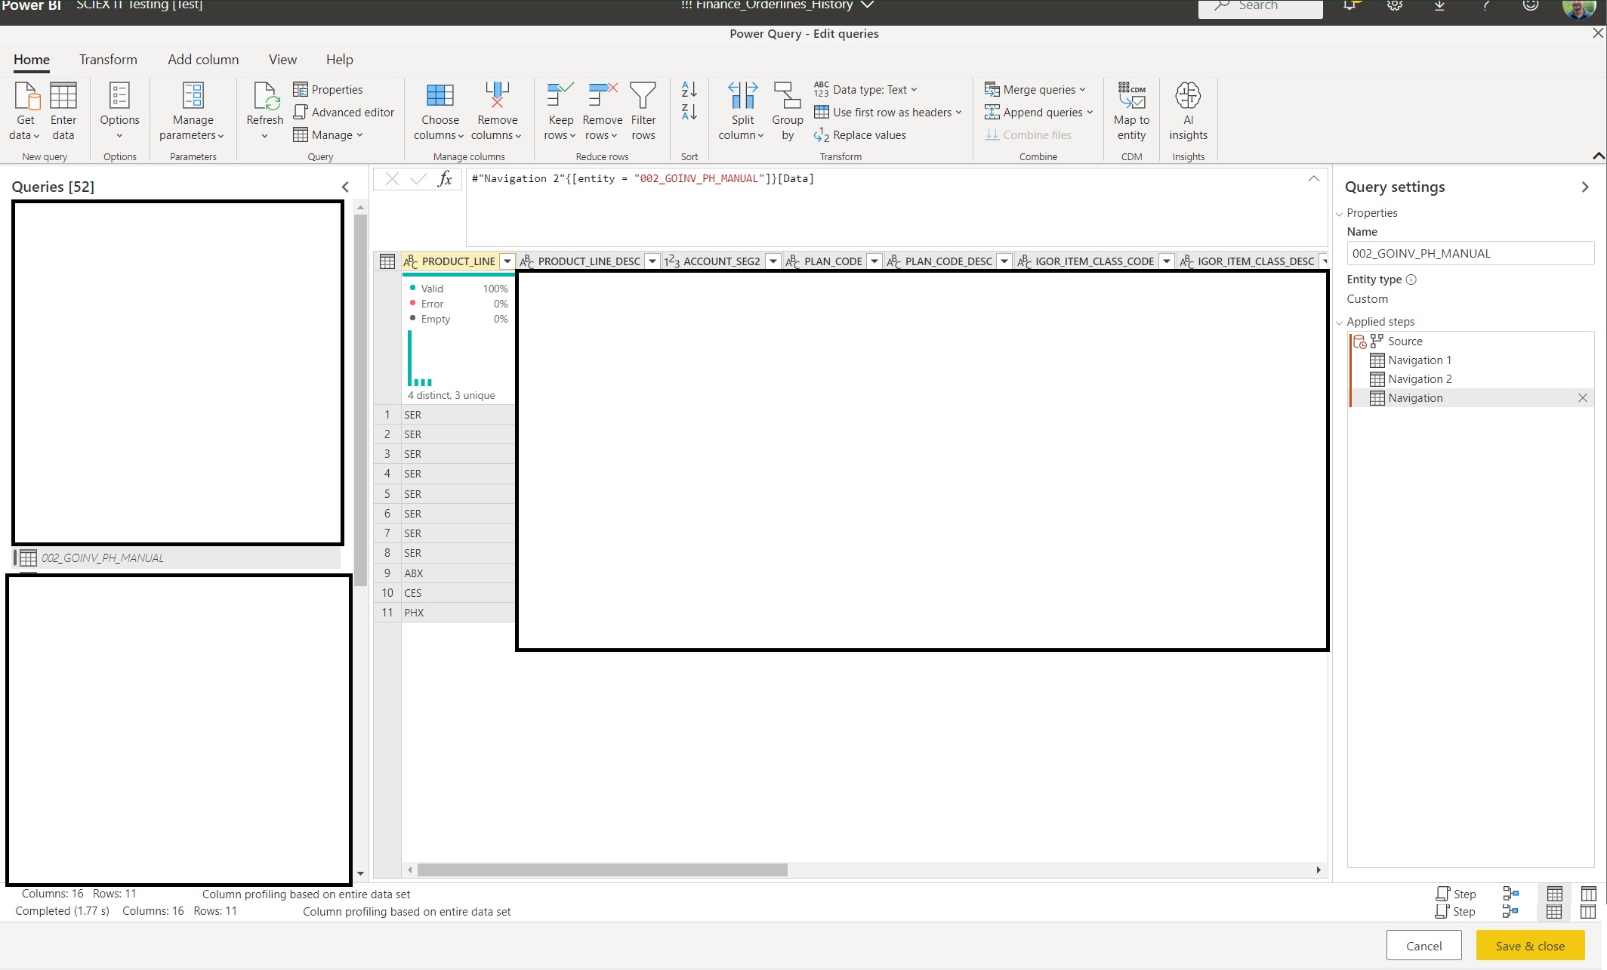This screenshot has width=1607, height=970.
Task: Click the horizontal scrollbar of data grid
Action: [x=602, y=870]
